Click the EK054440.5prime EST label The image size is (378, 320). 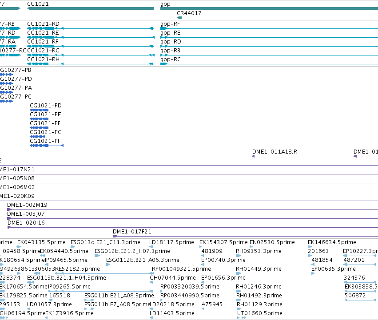[64, 251]
